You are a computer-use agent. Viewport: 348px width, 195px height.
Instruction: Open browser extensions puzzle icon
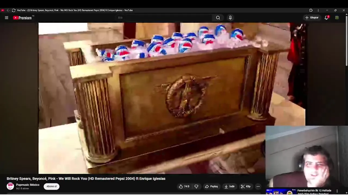coord(311,10)
